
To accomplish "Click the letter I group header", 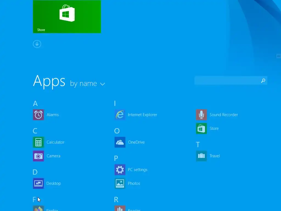I will pyautogui.click(x=115, y=104).
